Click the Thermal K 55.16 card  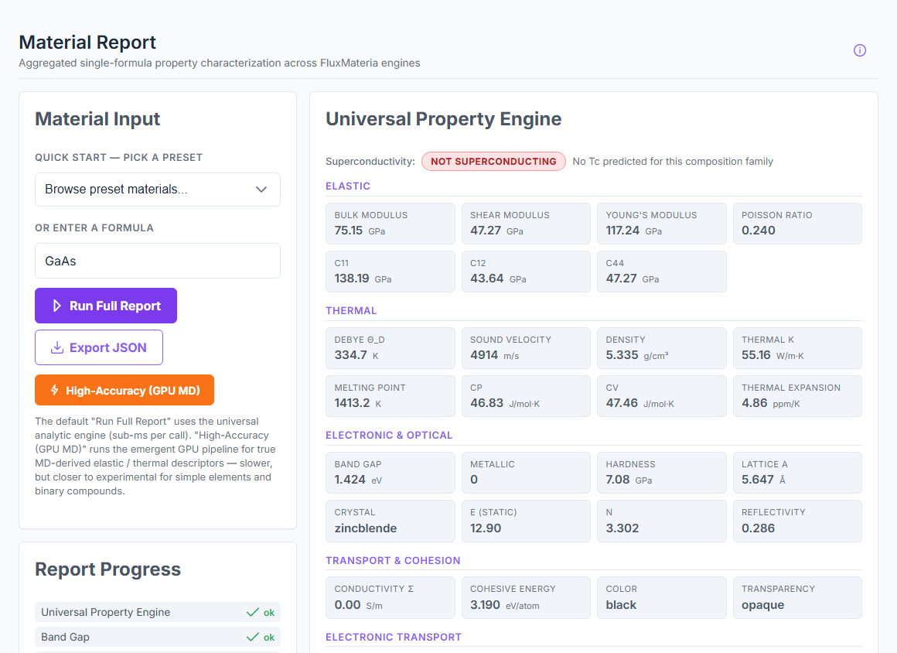[x=797, y=348]
